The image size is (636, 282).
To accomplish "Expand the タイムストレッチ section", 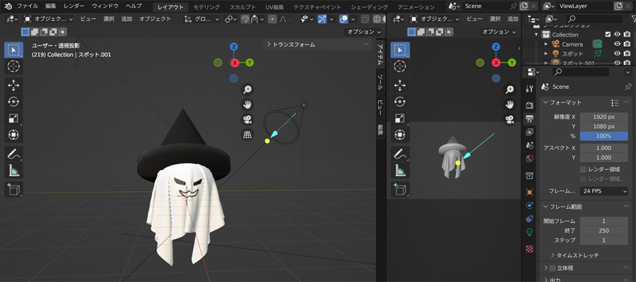I will coord(553,255).
